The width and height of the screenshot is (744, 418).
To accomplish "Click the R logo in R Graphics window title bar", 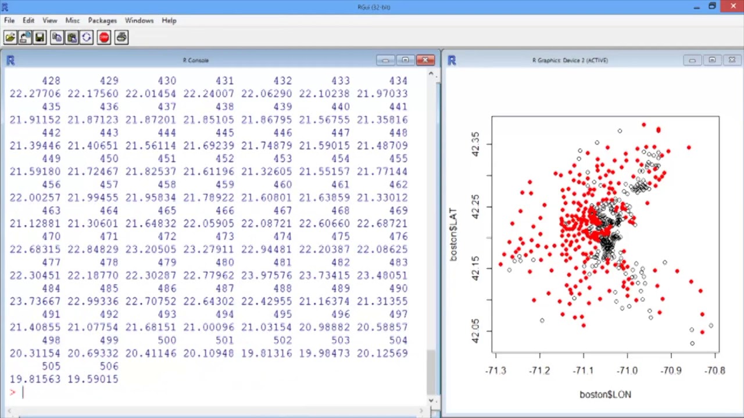I will click(452, 60).
